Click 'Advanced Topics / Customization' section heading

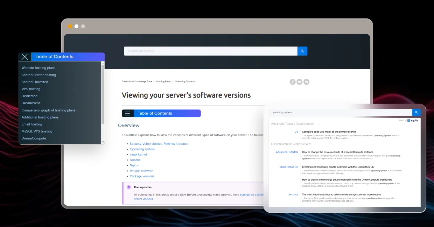293,124
